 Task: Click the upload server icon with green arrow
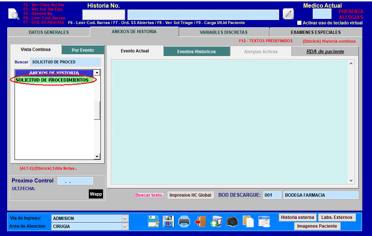(x=216, y=221)
